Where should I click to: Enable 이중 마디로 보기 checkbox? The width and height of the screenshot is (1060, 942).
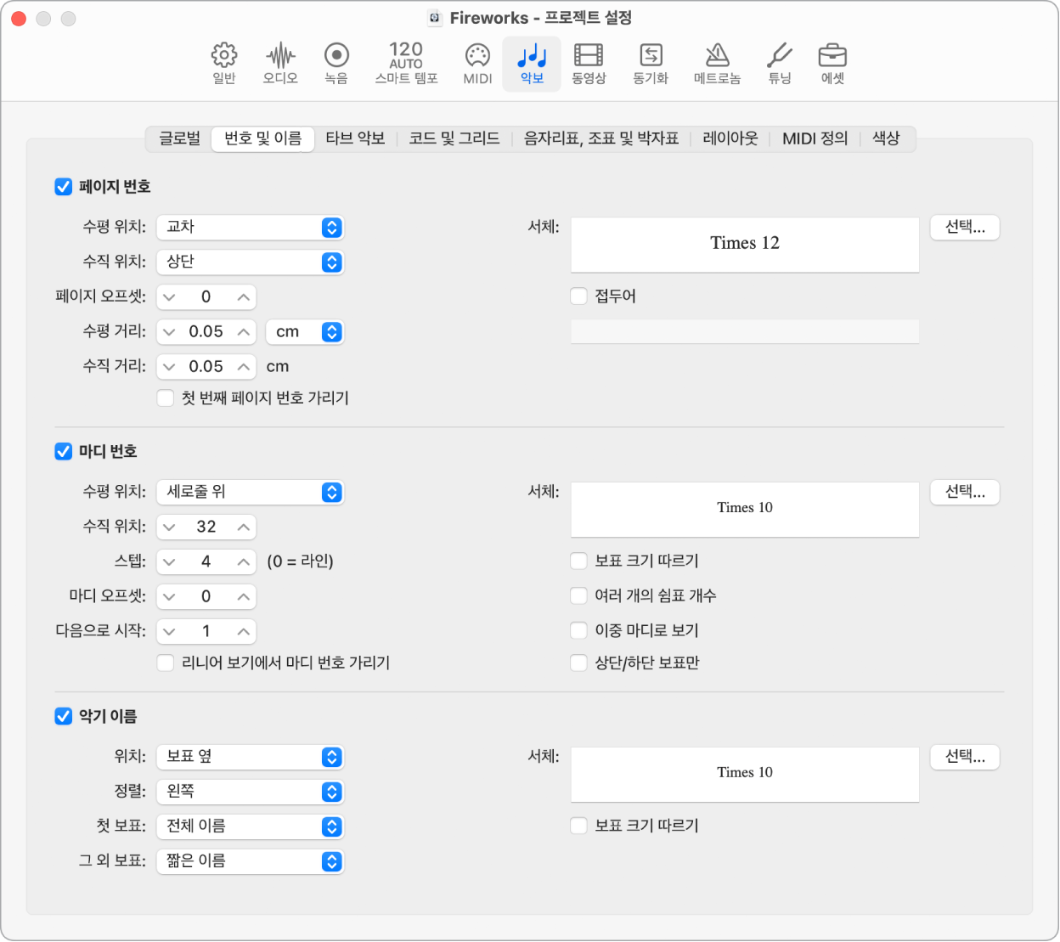coord(579,631)
